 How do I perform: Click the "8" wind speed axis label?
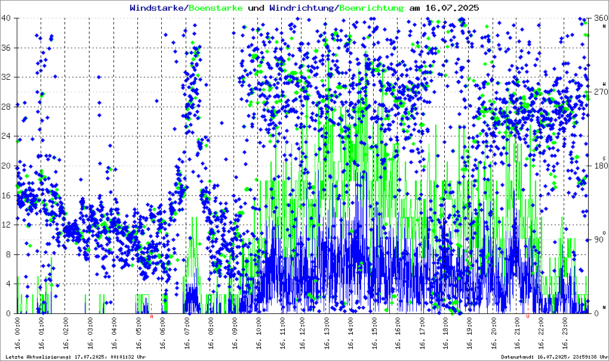(8, 254)
